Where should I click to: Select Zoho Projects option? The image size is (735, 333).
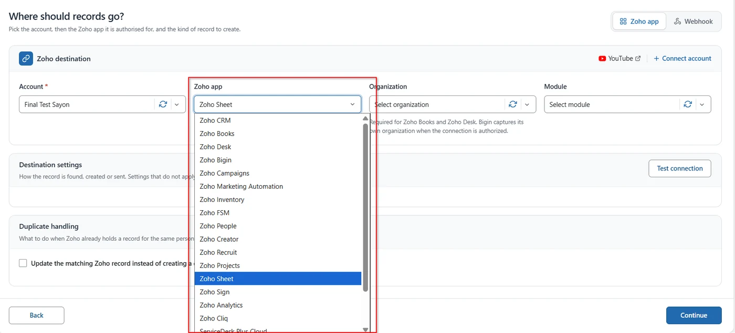278,265
